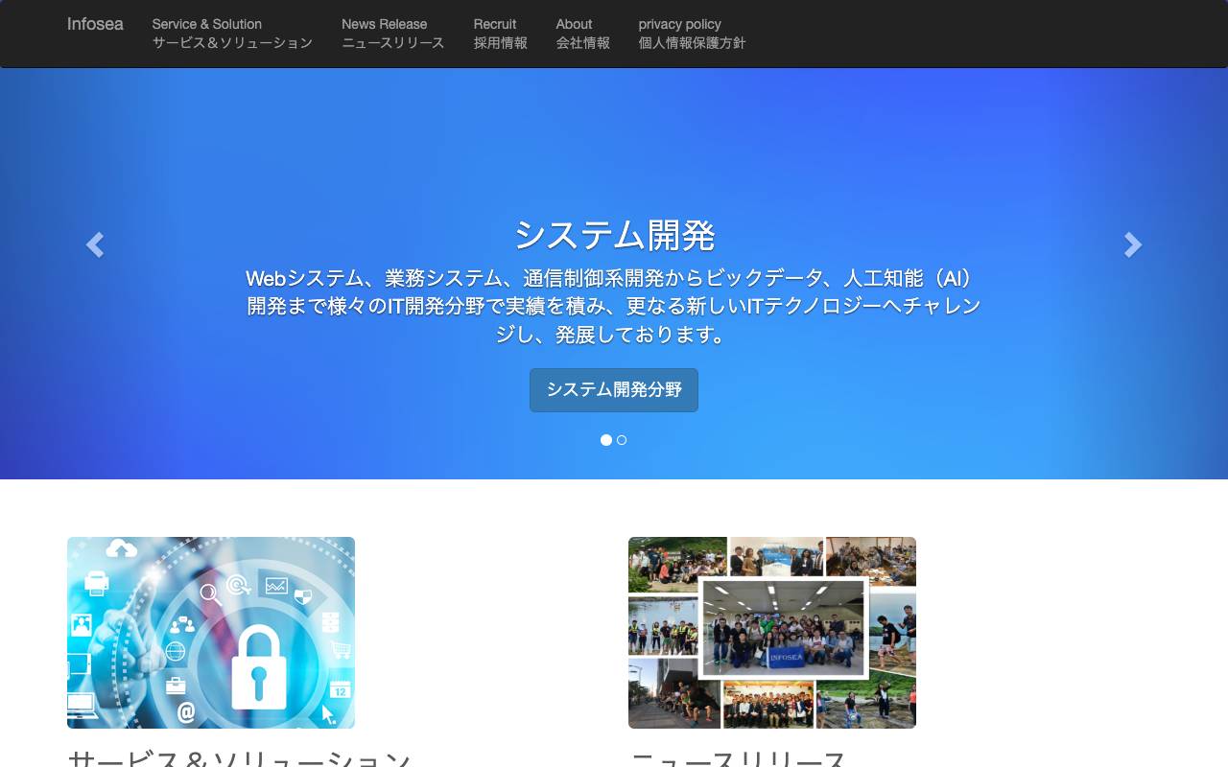Click the Webシステム slide description paragraph
The width and height of the screenshot is (1228, 767).
[x=614, y=306]
